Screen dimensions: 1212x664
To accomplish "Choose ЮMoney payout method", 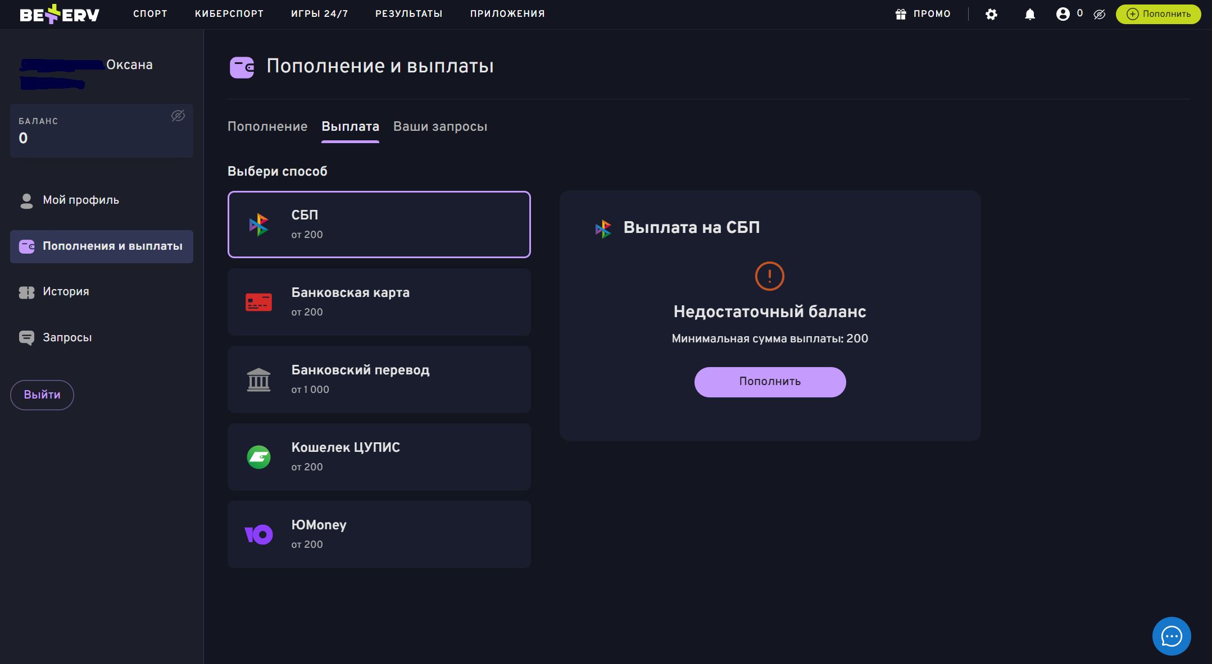I will pos(379,534).
